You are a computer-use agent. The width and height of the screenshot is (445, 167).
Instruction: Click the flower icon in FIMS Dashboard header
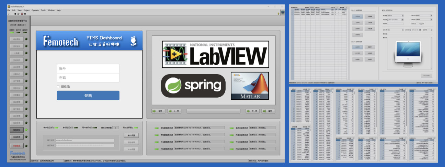pyautogui.click(x=134, y=41)
